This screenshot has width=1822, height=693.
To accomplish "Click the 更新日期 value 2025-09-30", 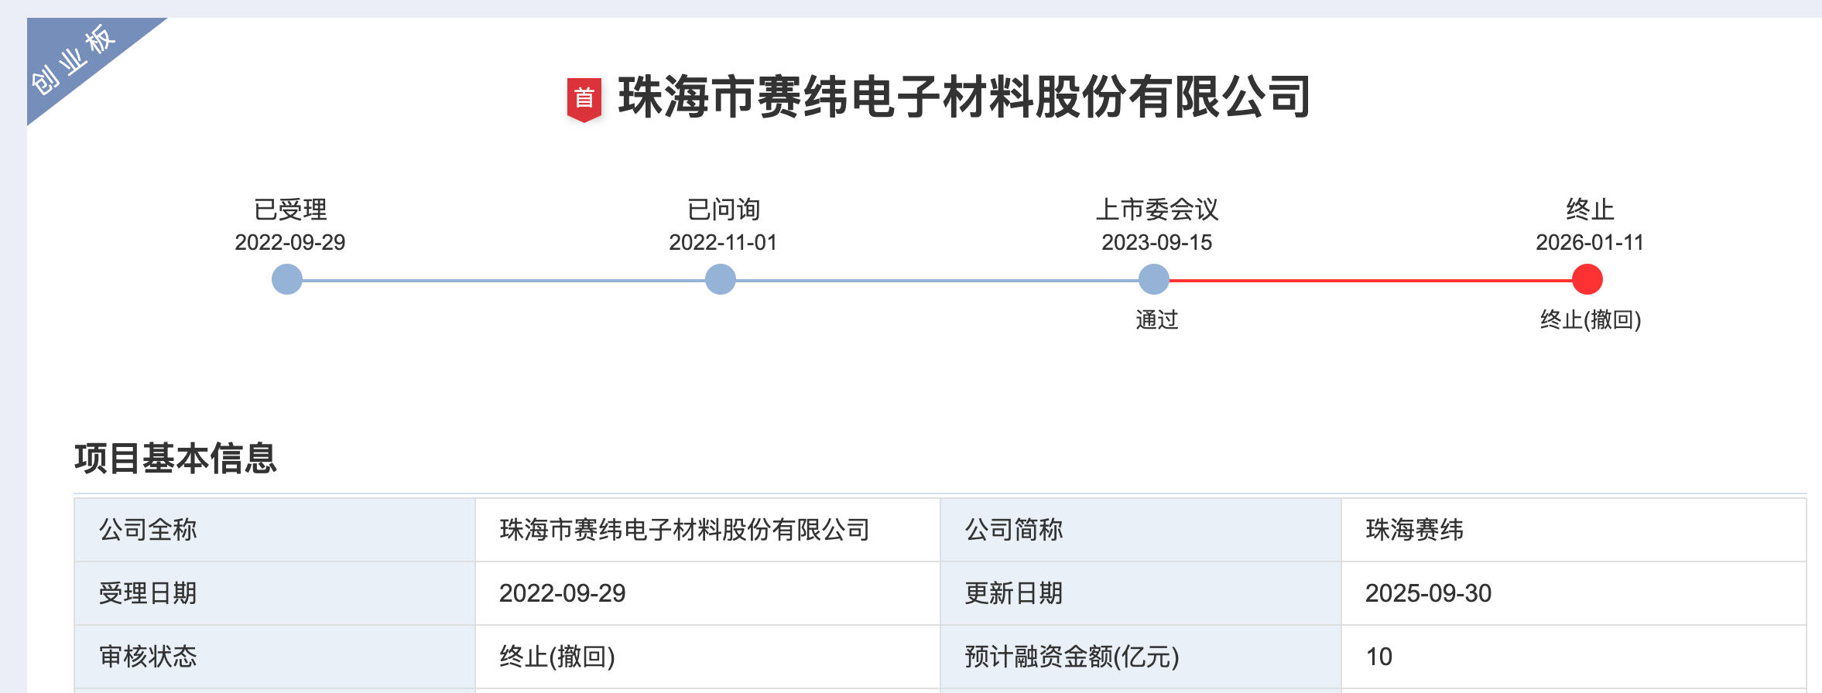I will tap(1427, 593).
